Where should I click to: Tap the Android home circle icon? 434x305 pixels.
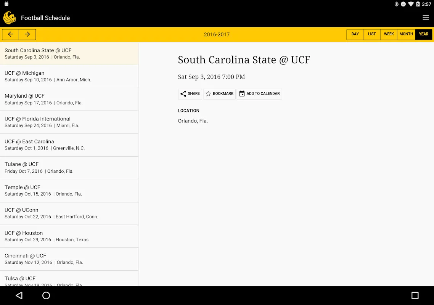click(46, 295)
